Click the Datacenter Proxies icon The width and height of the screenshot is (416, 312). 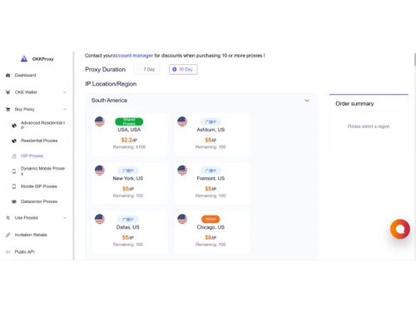(x=14, y=201)
